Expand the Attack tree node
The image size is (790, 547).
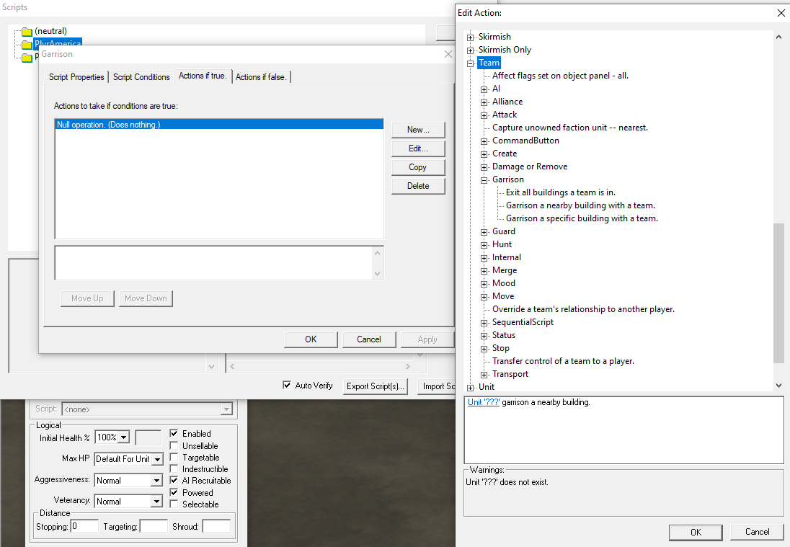(x=484, y=115)
